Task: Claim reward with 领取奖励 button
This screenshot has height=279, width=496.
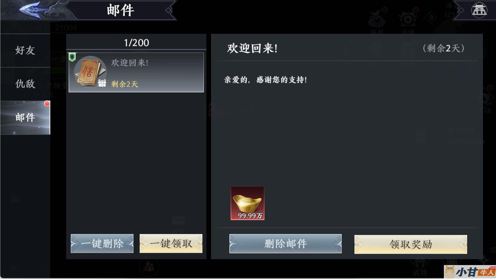Action: point(411,244)
